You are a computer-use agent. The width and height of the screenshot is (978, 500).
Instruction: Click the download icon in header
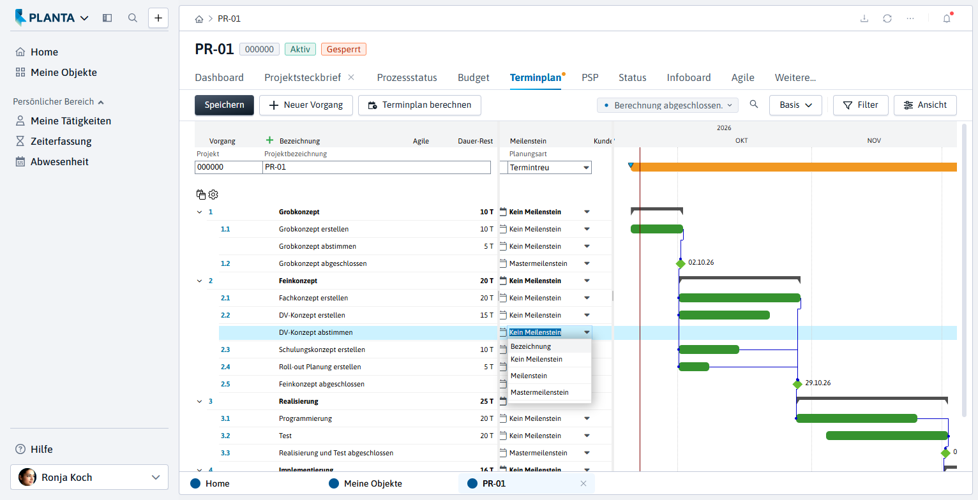(x=864, y=18)
